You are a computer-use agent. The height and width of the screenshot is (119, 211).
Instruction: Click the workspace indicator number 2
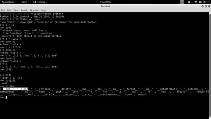[x=182, y=2]
